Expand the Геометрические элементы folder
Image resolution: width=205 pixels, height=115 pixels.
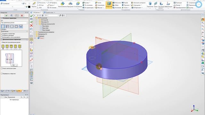[35, 32]
